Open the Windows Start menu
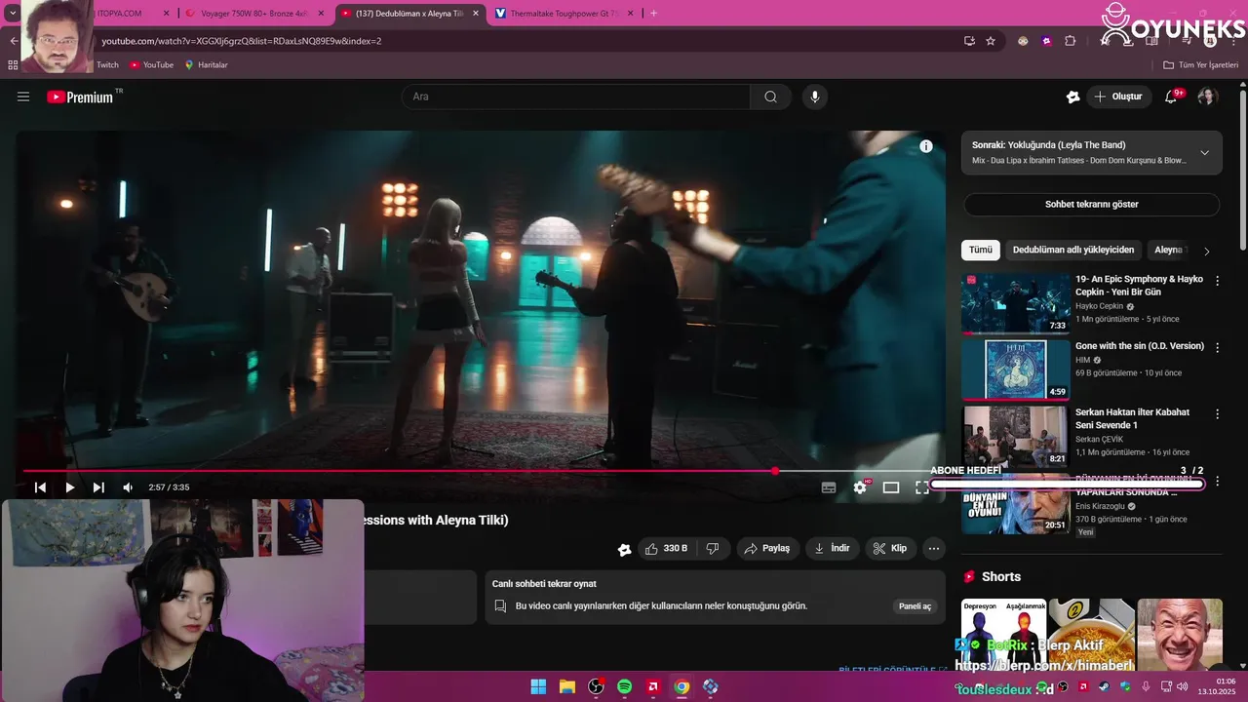The width and height of the screenshot is (1248, 702). click(538, 686)
